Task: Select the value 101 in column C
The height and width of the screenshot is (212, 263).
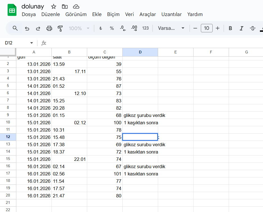Action: [x=105, y=174]
